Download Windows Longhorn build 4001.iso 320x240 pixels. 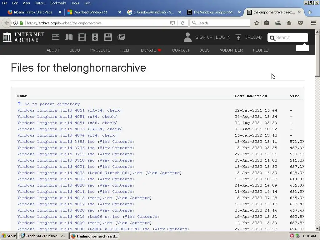pyautogui.click(x=56, y=167)
